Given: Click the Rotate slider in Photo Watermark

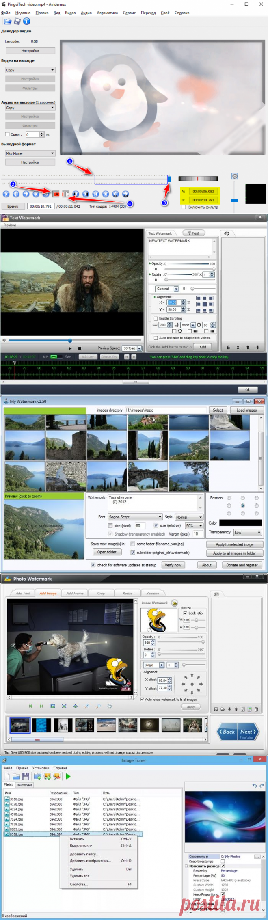Looking at the screenshot, I should pyautogui.click(x=181, y=654).
